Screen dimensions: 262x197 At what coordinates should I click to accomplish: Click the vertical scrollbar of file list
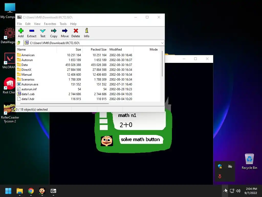point(162,64)
